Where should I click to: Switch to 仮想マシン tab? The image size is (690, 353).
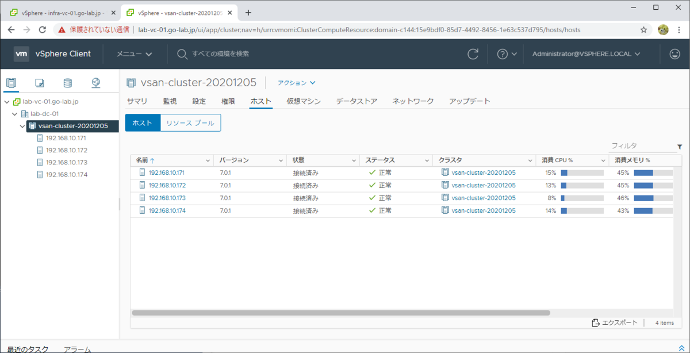coord(304,101)
